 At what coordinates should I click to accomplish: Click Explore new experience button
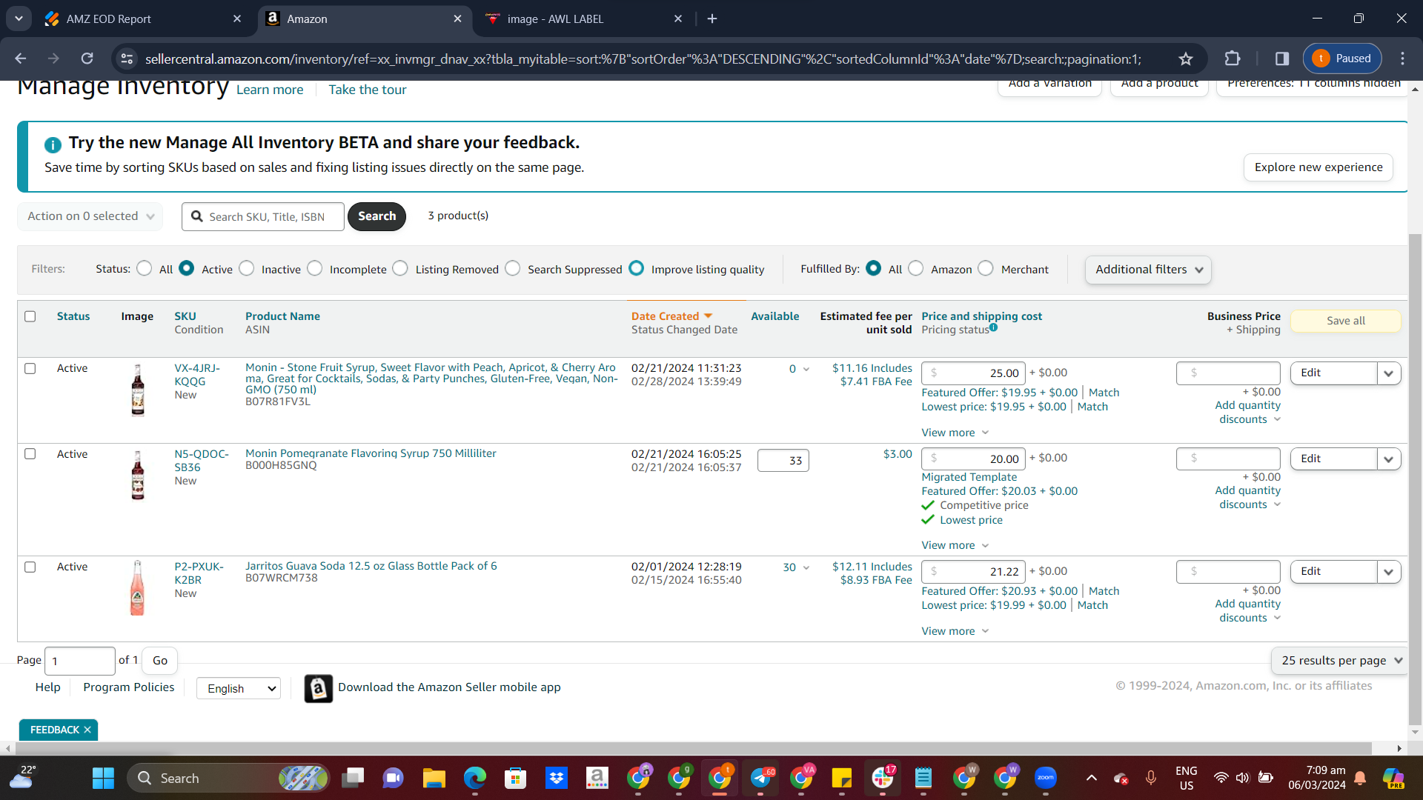[1318, 167]
